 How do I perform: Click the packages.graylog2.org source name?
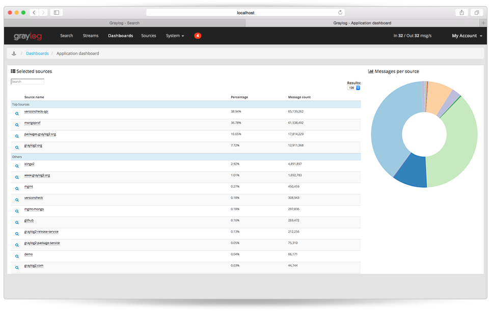40,134
